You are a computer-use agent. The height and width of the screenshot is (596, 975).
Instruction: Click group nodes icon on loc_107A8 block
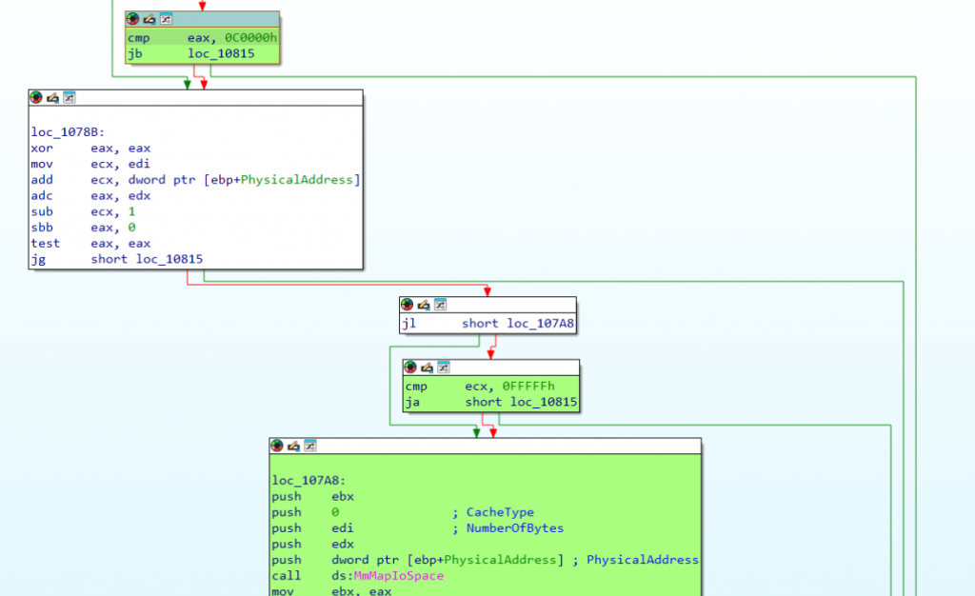[308, 446]
